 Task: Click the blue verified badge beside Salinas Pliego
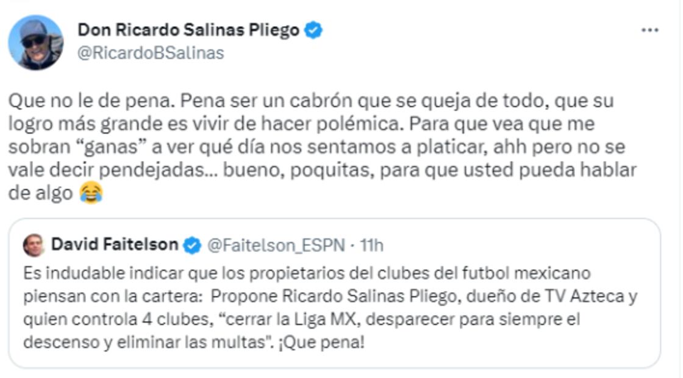point(314,30)
